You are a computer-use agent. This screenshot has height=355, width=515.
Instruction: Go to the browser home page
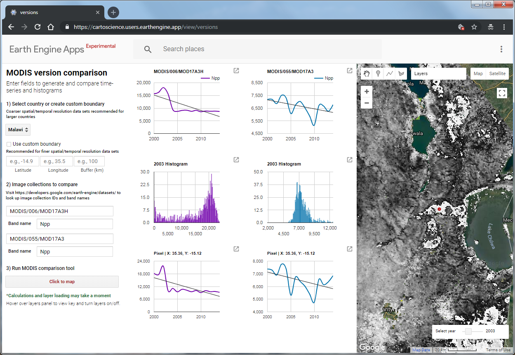pyautogui.click(x=51, y=27)
